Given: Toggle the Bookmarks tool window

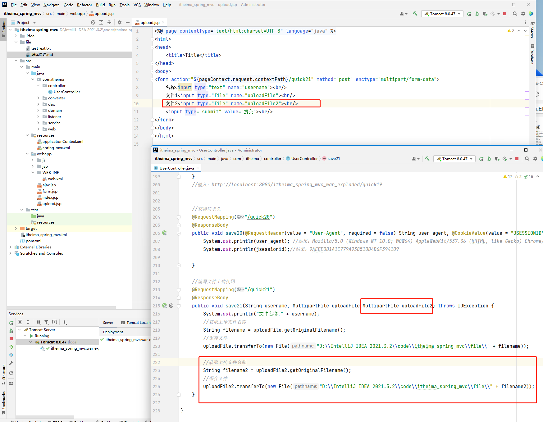Looking at the screenshot, I should pos(4,403).
